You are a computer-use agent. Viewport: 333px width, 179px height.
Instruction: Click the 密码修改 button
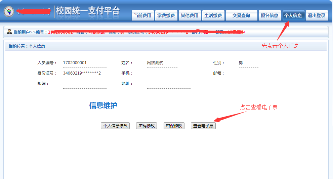[147, 126]
